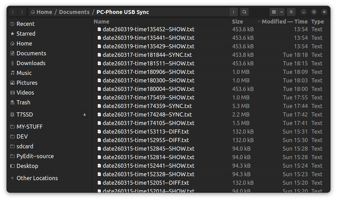337x200 pixels.
Task: Sort files by the Size column
Action: click(x=237, y=22)
